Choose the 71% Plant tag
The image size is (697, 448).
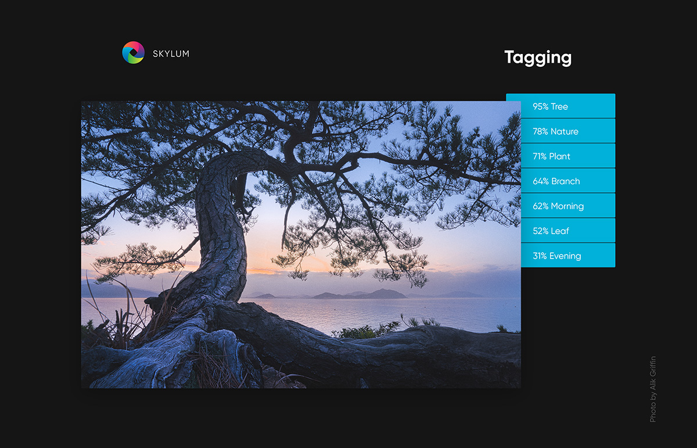click(x=561, y=156)
